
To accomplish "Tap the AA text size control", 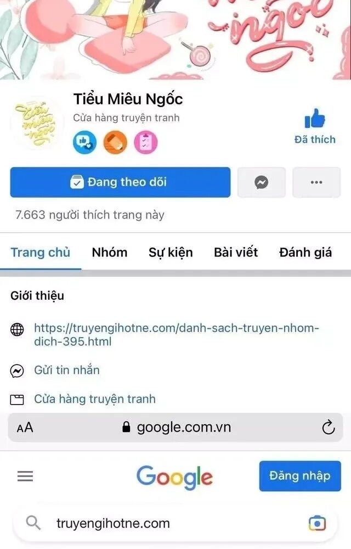I will [x=25, y=428].
